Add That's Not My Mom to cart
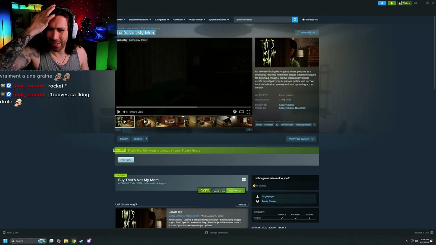The width and height of the screenshot is (436, 245). click(236, 191)
